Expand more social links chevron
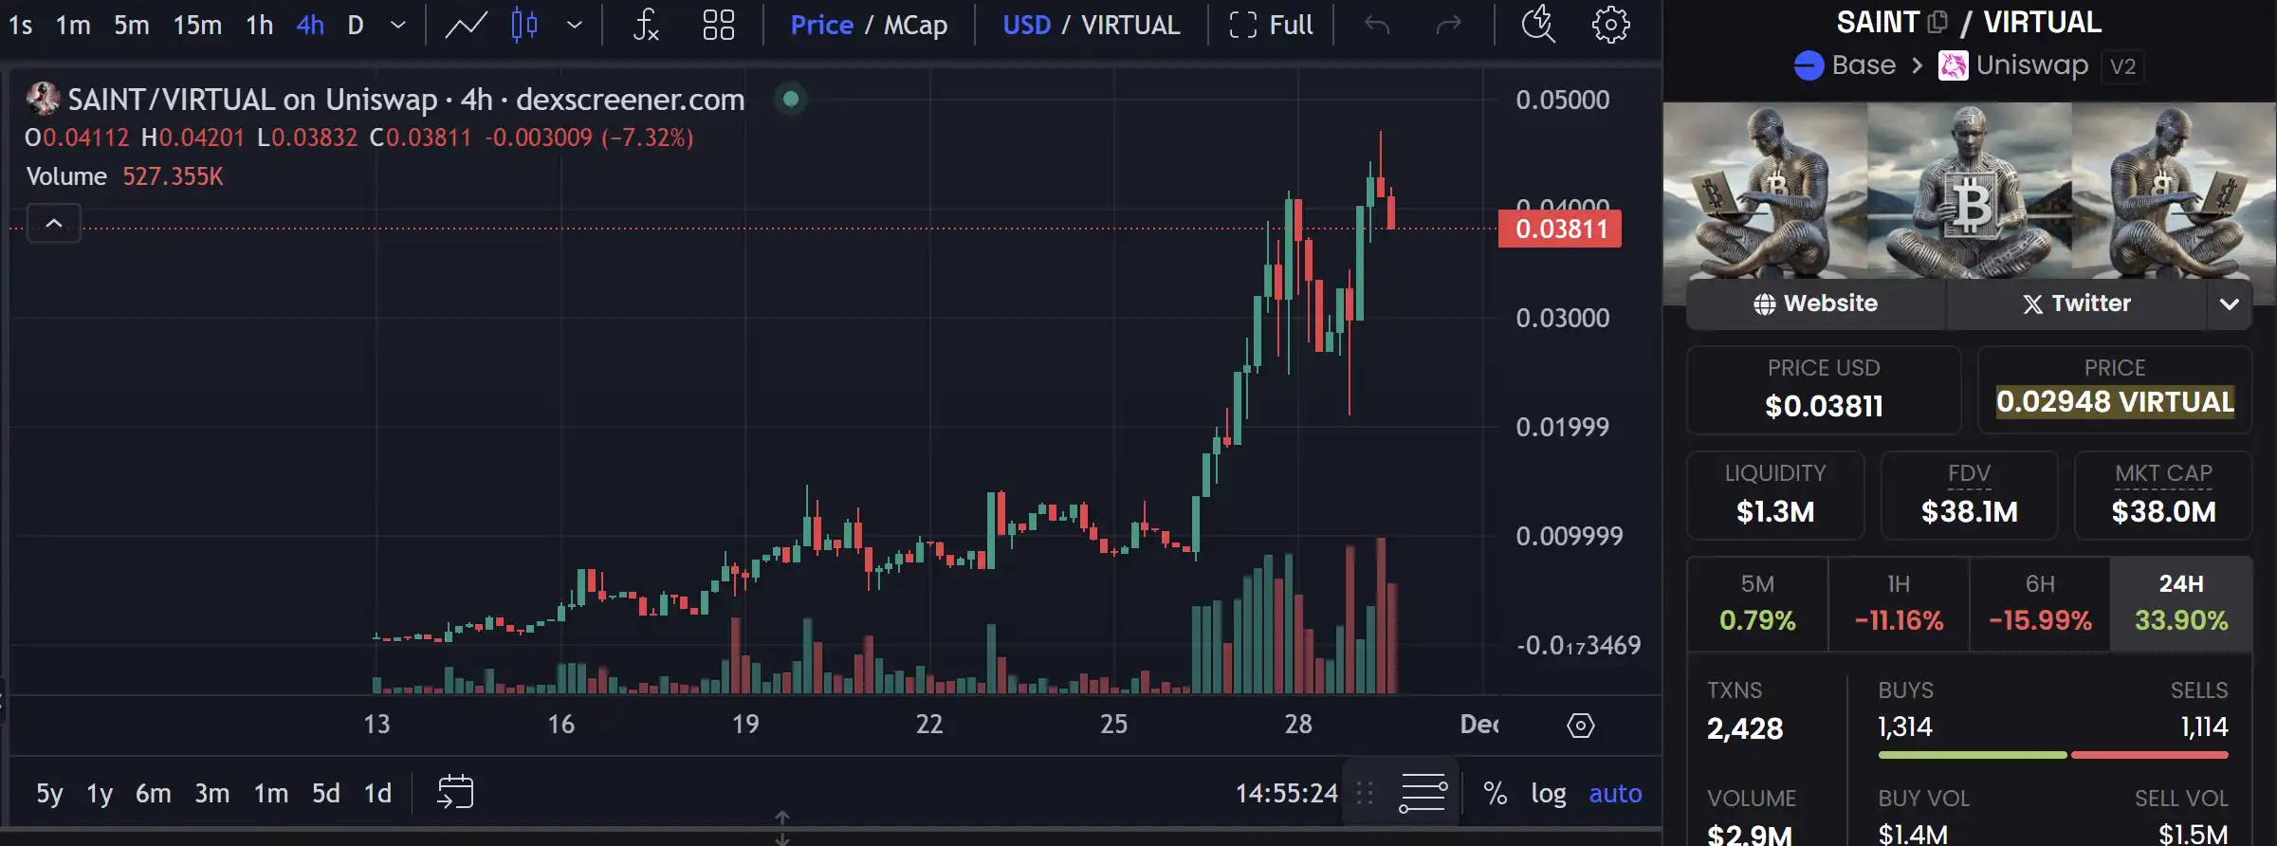The image size is (2277, 846). 2229,304
